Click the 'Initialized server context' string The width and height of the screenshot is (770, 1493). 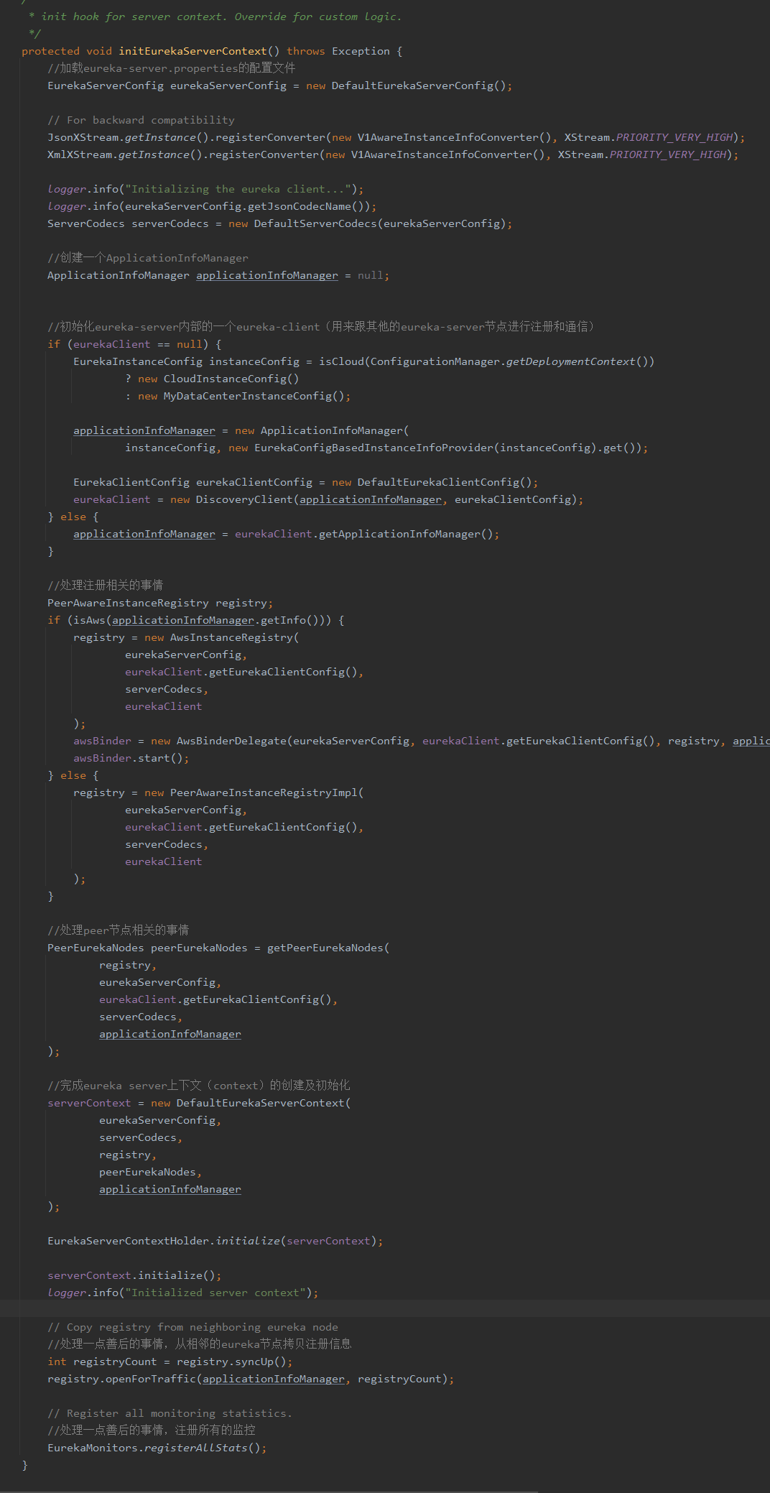tap(215, 1293)
